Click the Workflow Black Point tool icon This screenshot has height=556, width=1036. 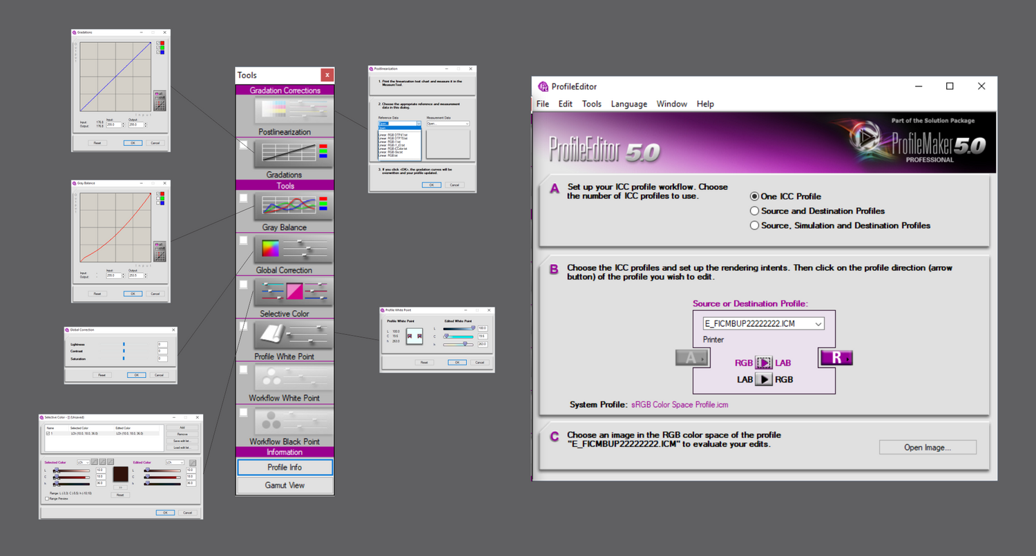coord(293,421)
